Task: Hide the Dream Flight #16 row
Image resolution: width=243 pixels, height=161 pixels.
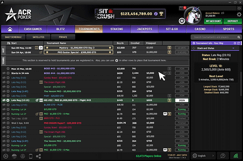Action: coord(4,82)
